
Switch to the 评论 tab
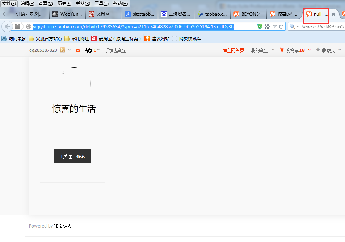(29, 14)
